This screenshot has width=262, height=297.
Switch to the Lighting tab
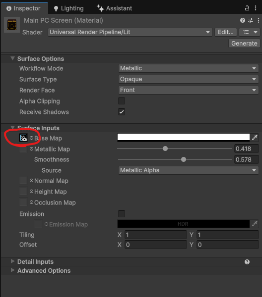69,8
